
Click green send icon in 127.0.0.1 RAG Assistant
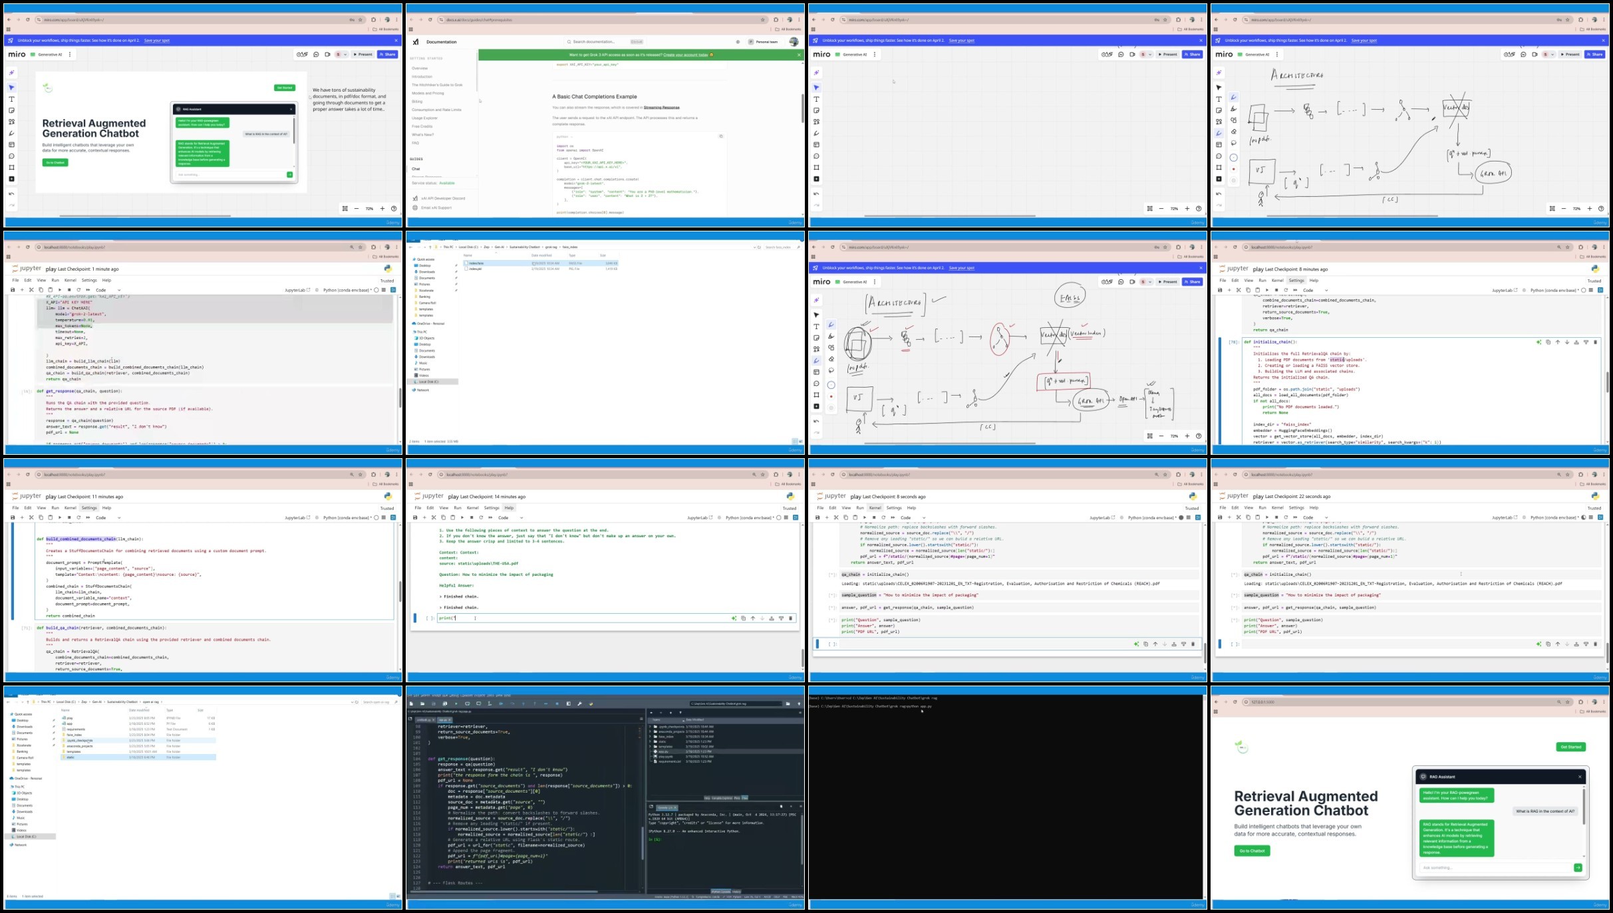pyautogui.click(x=1577, y=867)
